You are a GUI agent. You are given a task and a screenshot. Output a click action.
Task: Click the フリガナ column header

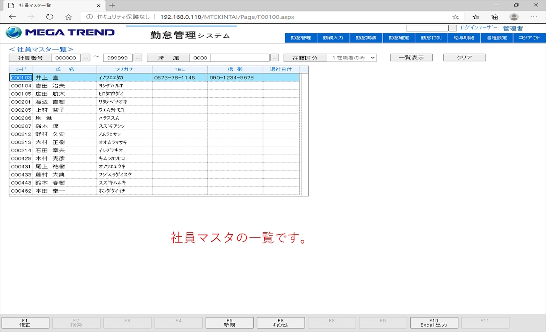(124, 69)
